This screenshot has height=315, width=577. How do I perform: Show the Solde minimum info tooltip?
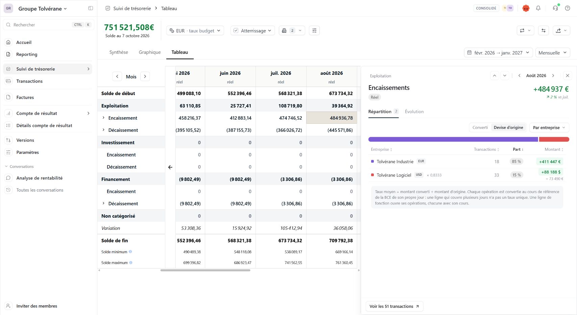pos(130,252)
